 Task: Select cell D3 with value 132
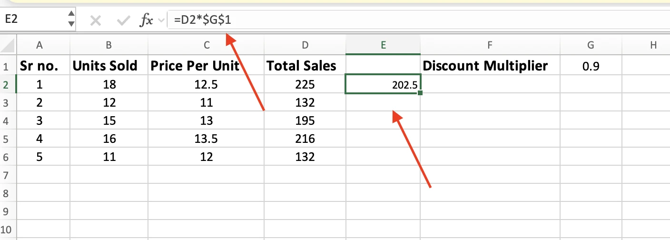(305, 102)
